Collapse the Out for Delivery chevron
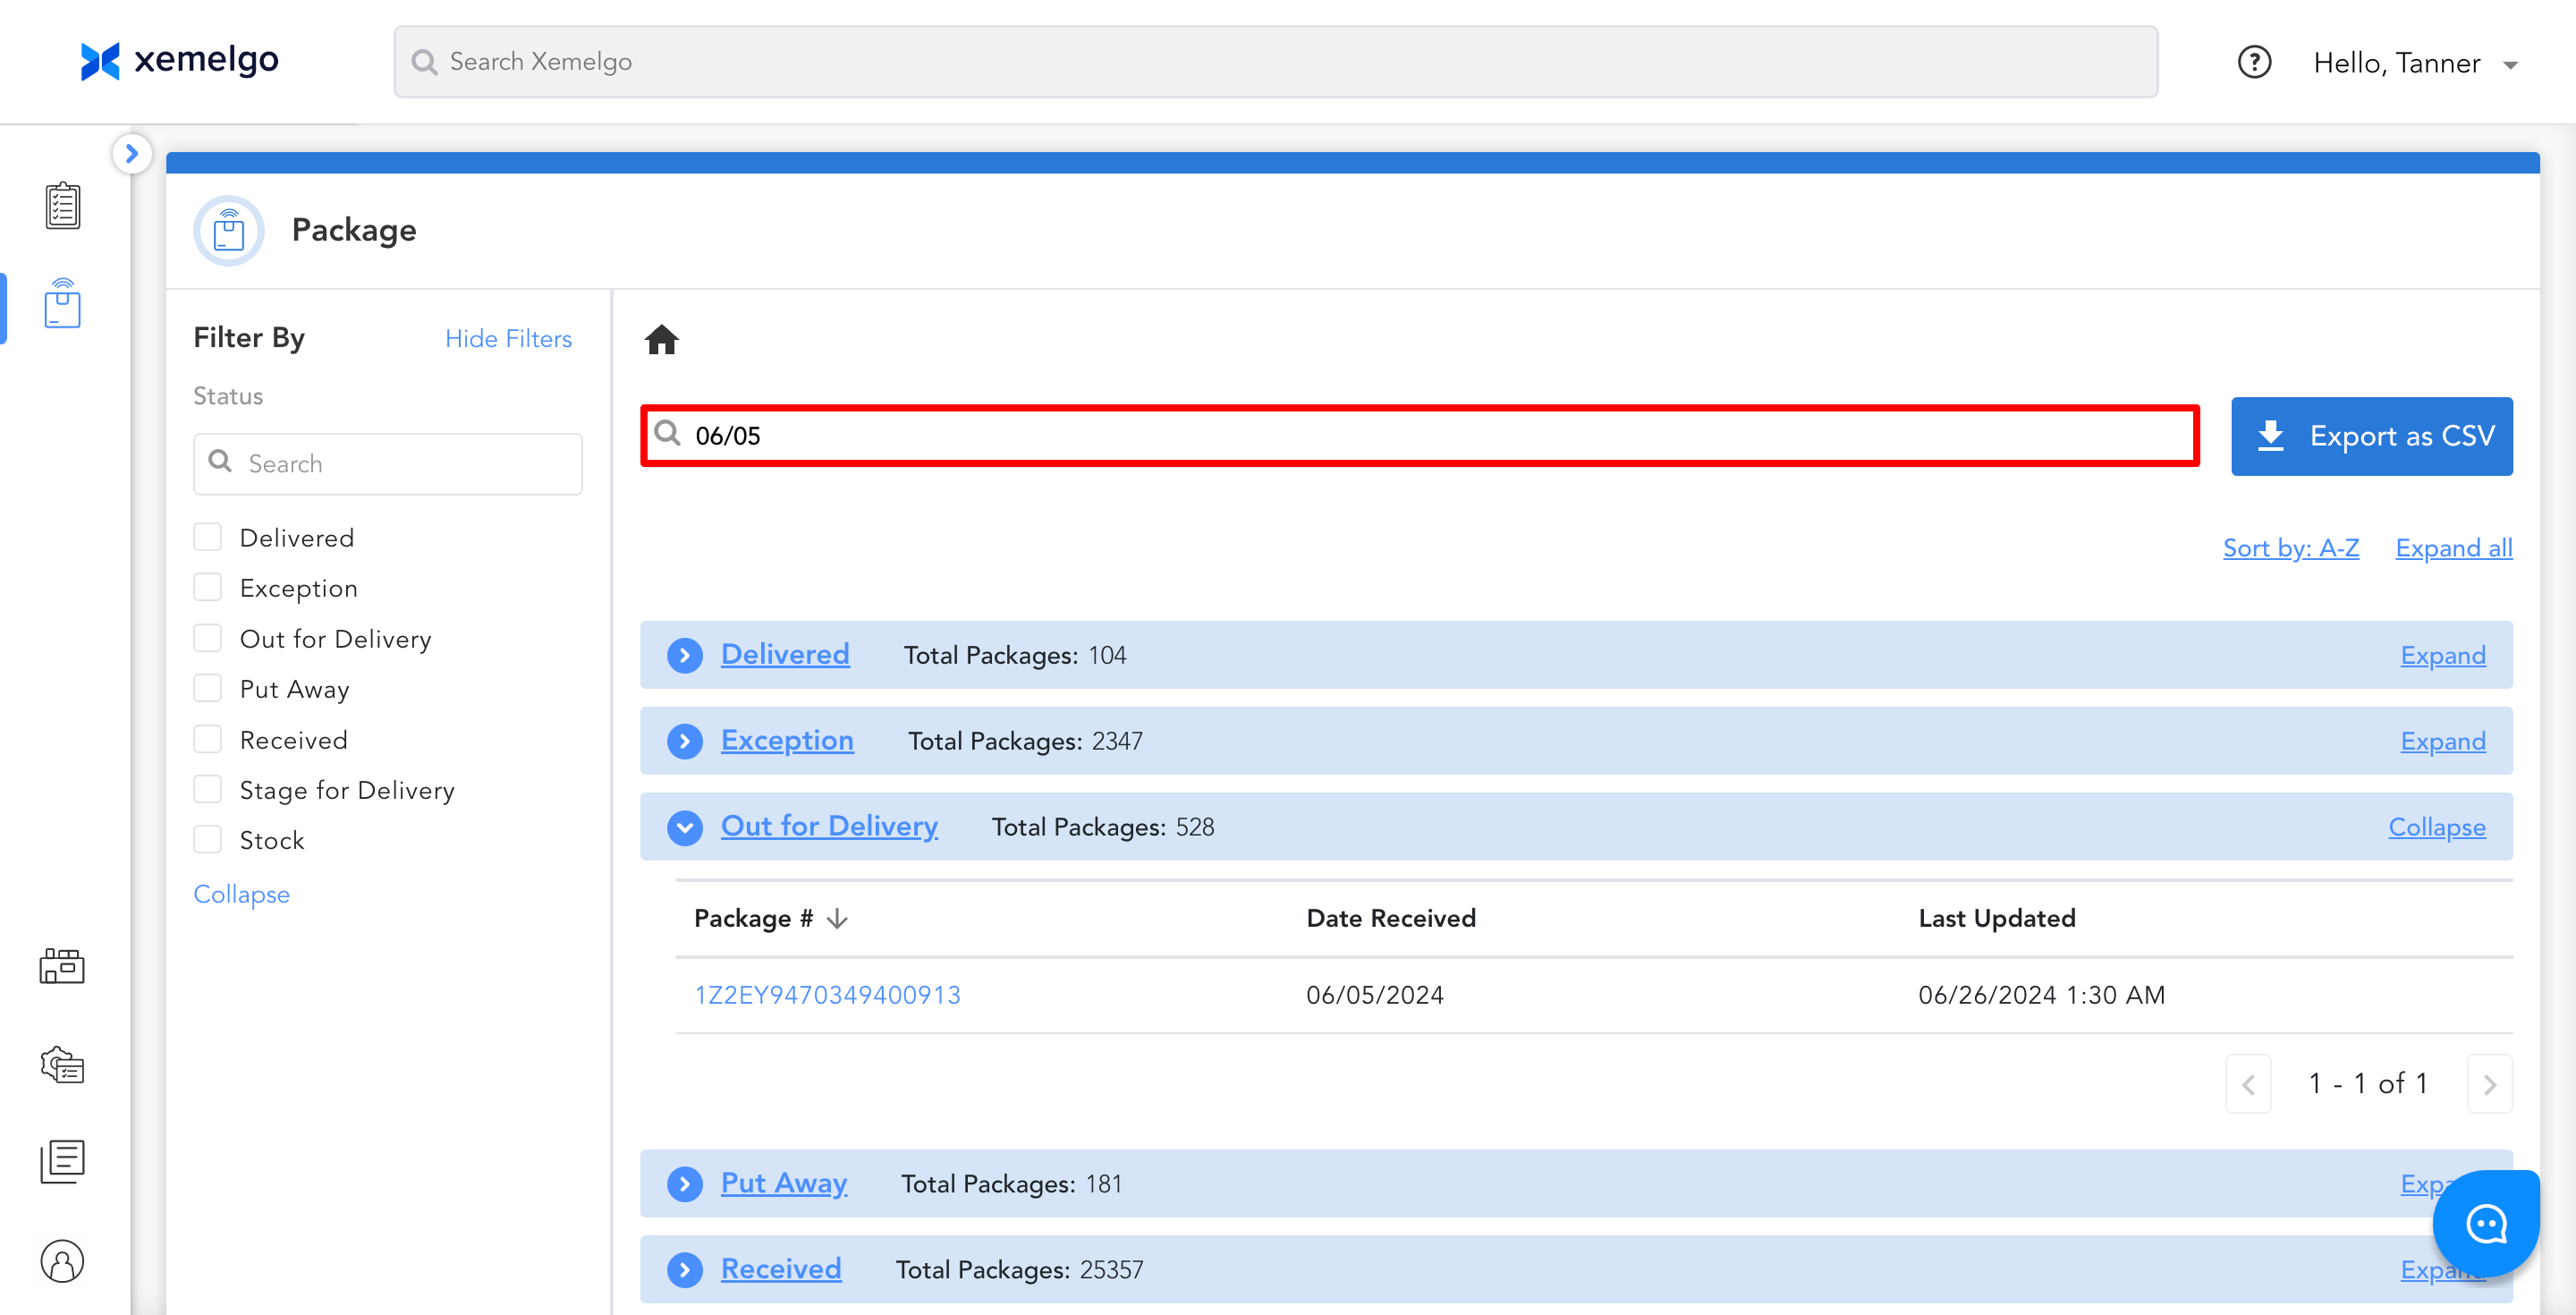 point(685,827)
